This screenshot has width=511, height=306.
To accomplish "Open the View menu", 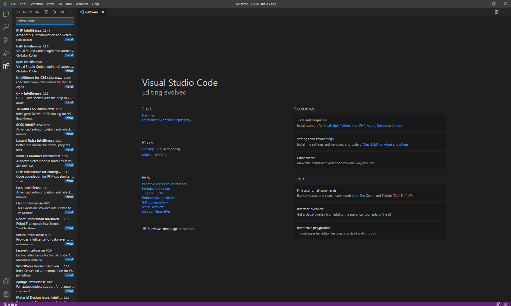I will [x=50, y=4].
